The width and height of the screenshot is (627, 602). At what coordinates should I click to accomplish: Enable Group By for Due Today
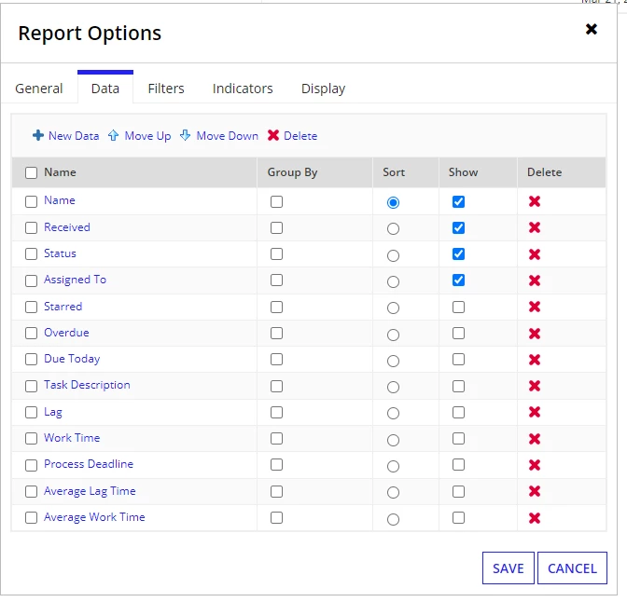[x=276, y=360]
